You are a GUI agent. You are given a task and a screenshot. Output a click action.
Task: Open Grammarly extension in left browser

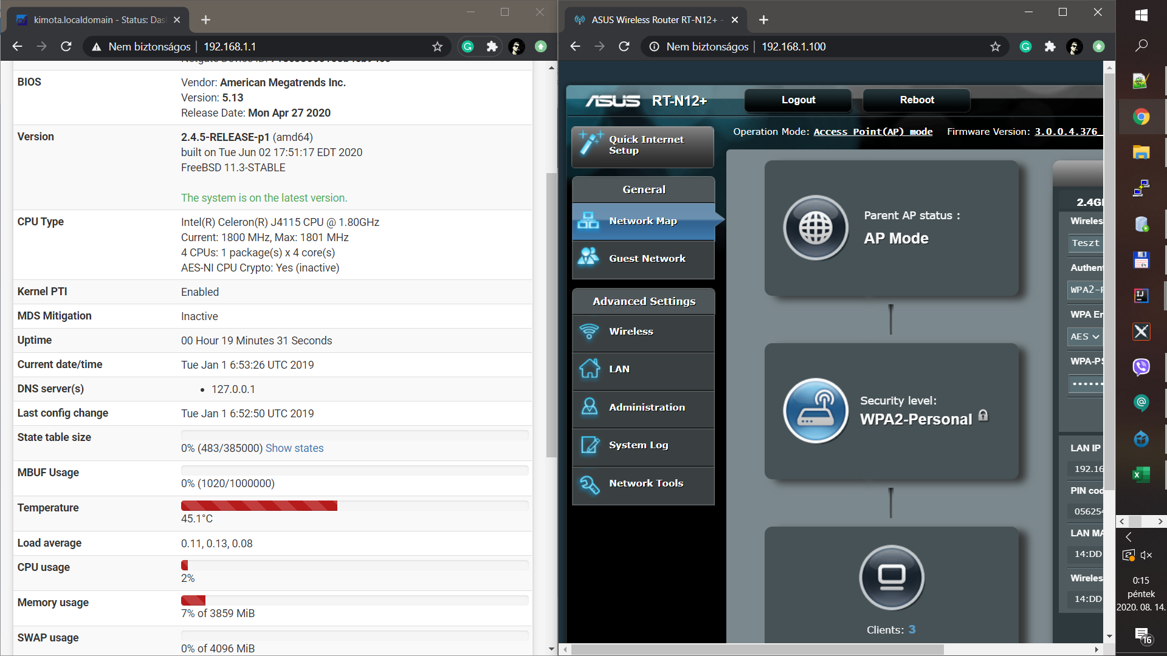[x=467, y=47]
